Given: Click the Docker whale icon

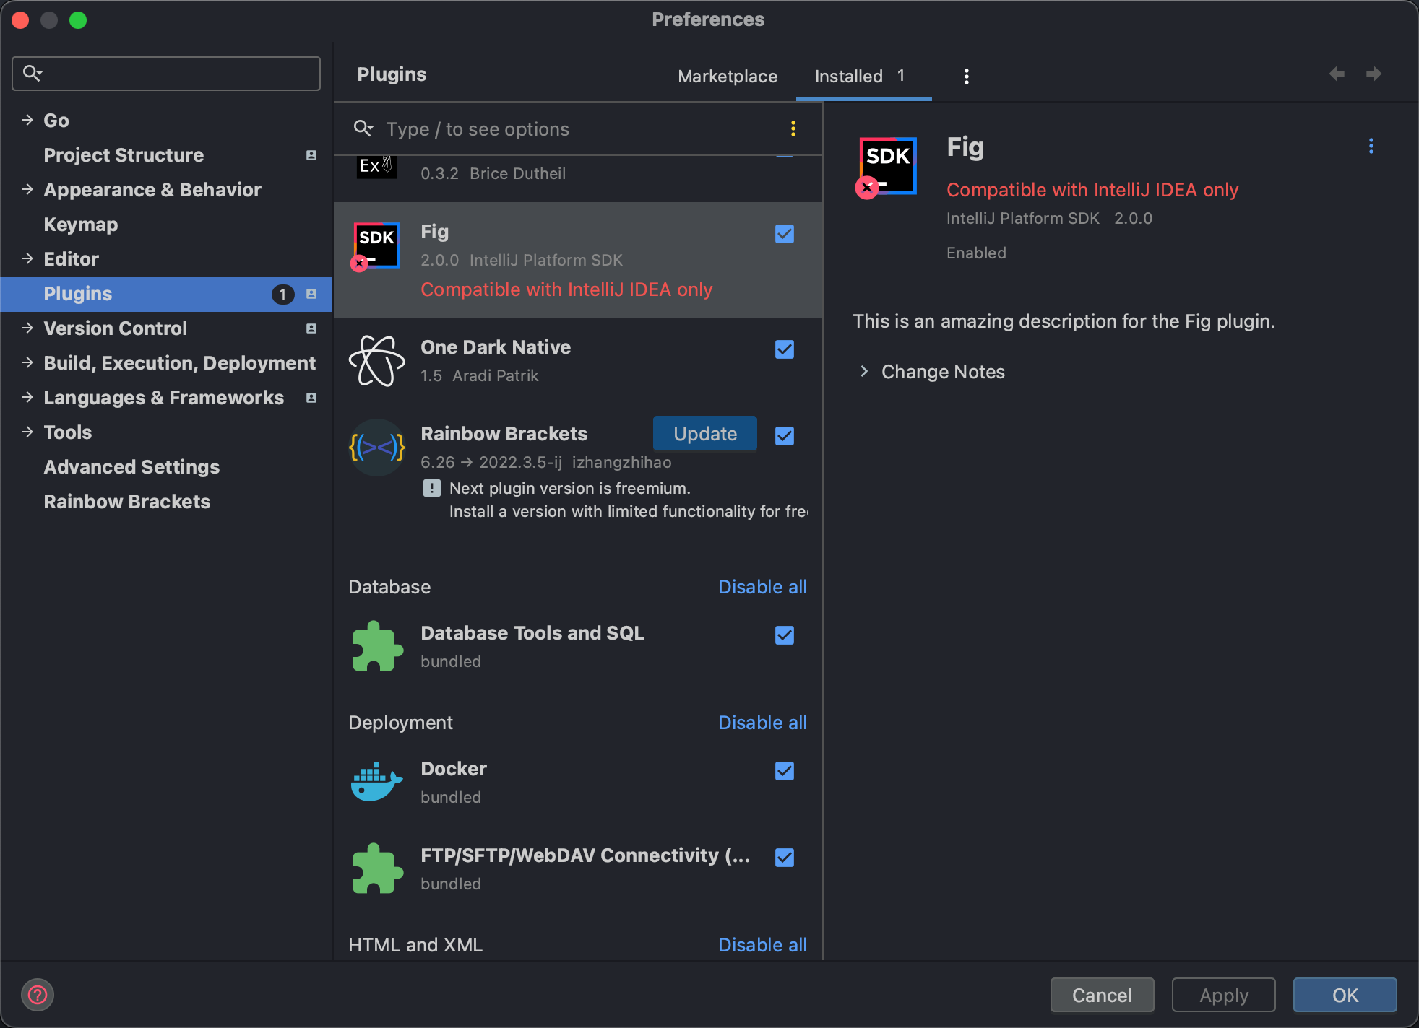Looking at the screenshot, I should (376, 782).
